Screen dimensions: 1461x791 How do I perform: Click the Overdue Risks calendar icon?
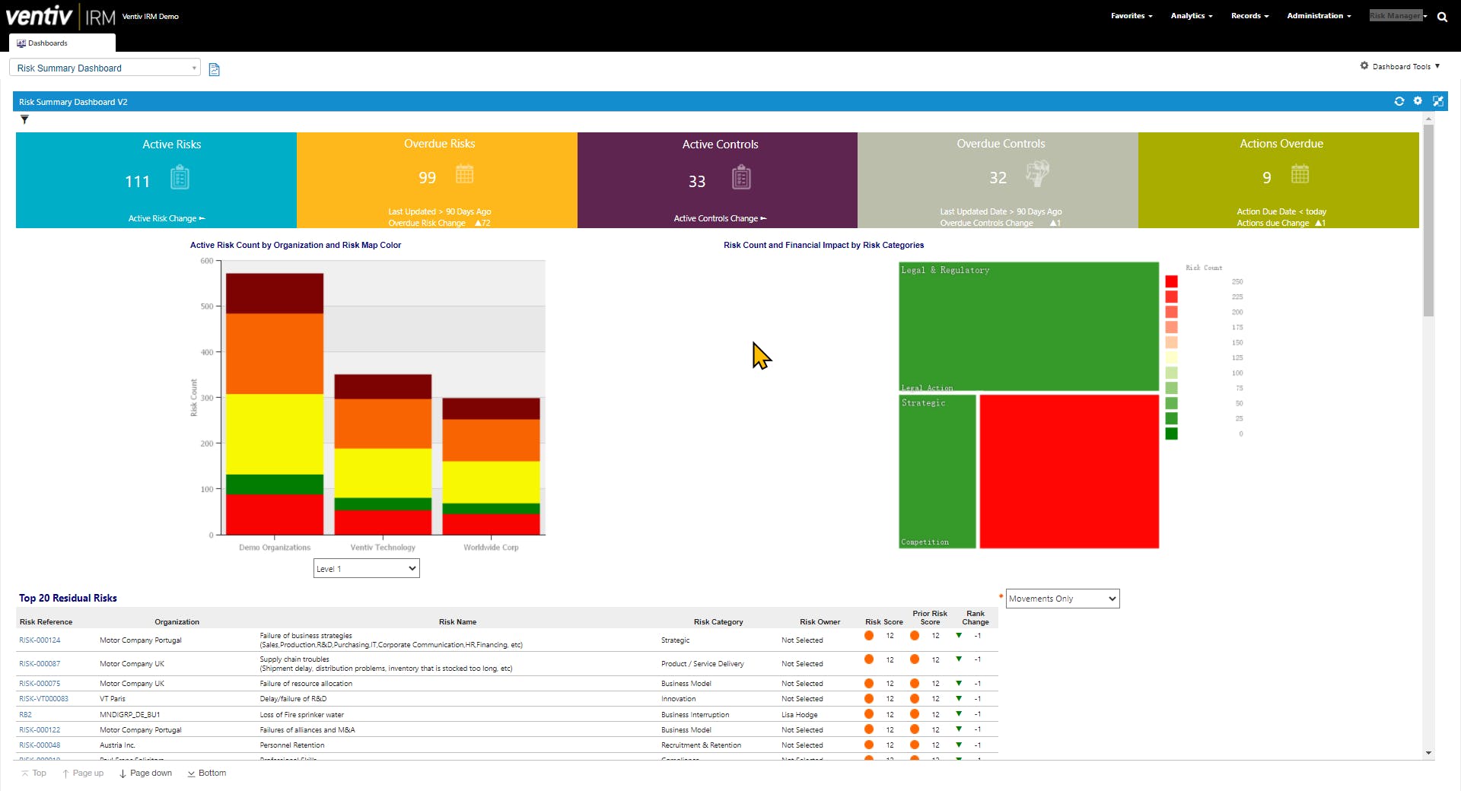[464, 174]
